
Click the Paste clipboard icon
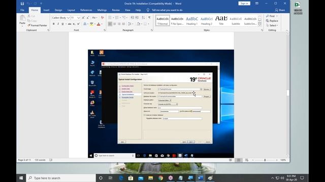pyautogui.click(x=22, y=18)
